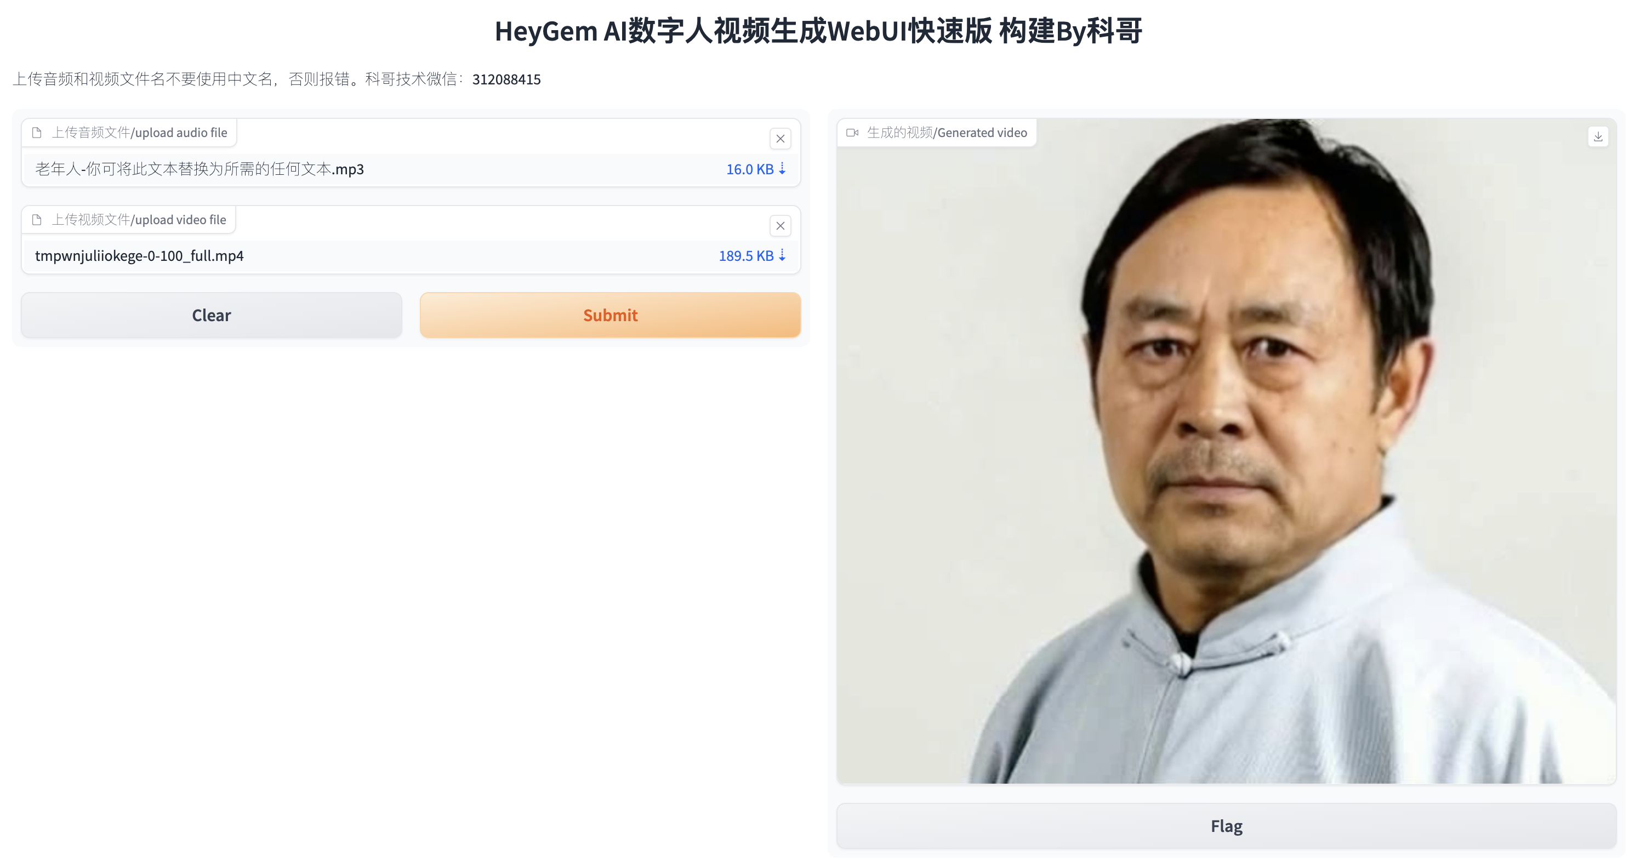Click the orange Submit button
This screenshot has height=867, width=1629.
(x=610, y=315)
